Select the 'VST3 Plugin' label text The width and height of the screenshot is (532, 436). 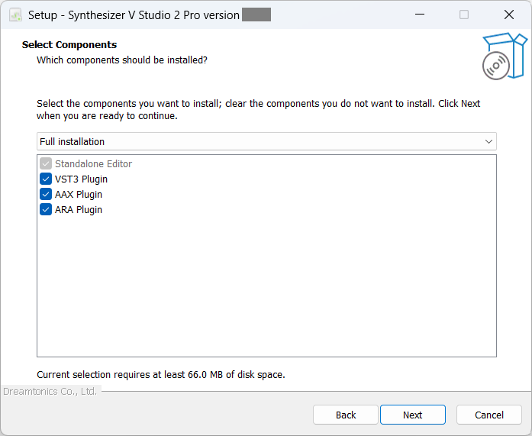(x=81, y=179)
